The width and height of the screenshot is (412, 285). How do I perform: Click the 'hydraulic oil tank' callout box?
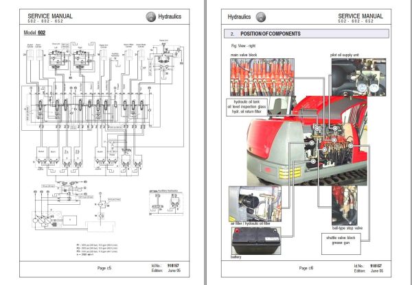click(247, 107)
